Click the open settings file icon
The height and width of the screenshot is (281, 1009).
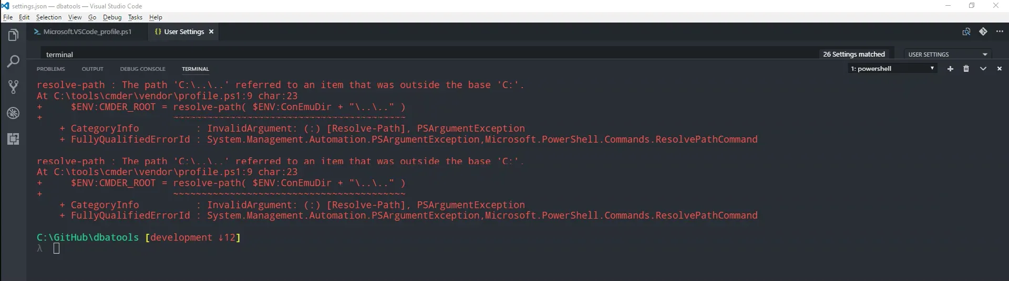click(x=966, y=31)
